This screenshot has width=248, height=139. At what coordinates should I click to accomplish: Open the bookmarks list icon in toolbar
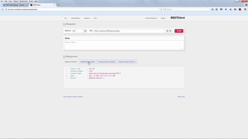(x=217, y=9)
